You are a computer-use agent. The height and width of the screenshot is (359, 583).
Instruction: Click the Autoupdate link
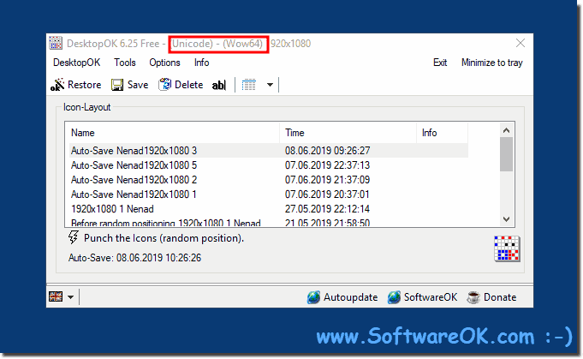tap(351, 297)
